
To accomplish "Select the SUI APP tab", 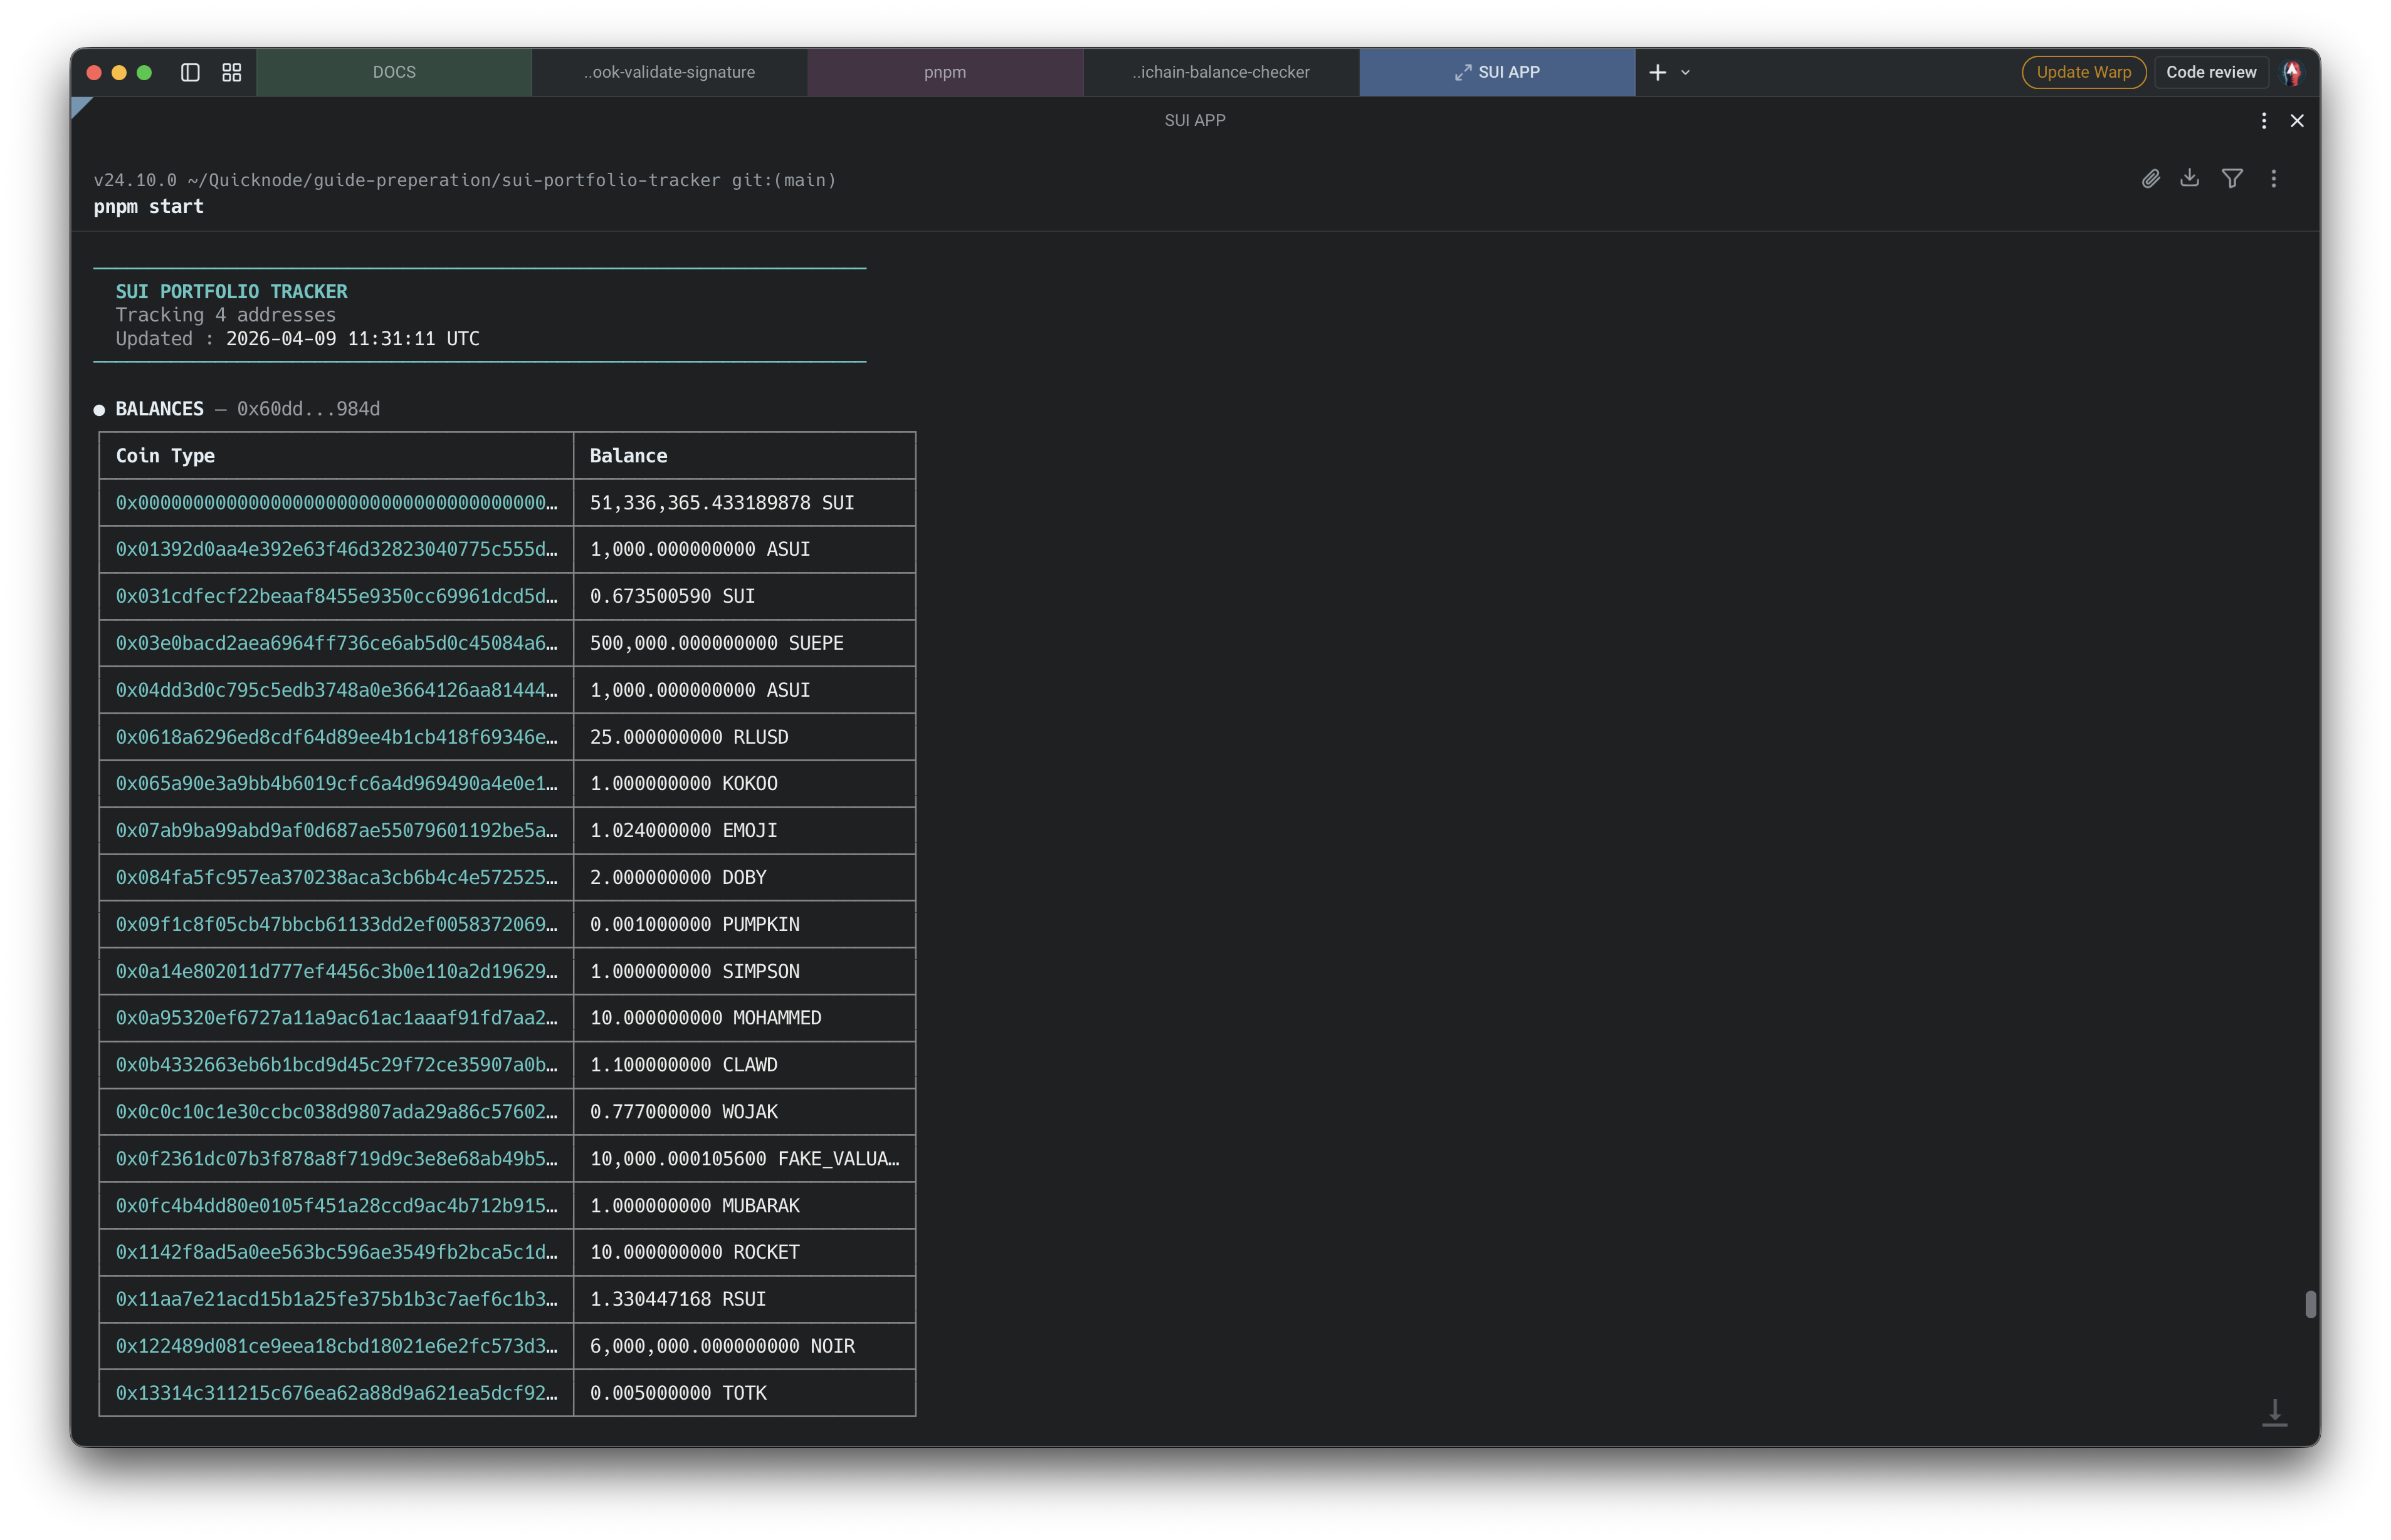I will click(x=1496, y=72).
